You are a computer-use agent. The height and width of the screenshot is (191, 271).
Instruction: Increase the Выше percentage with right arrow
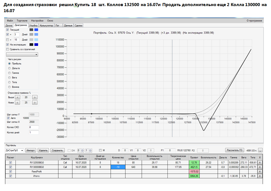coord(35,97)
